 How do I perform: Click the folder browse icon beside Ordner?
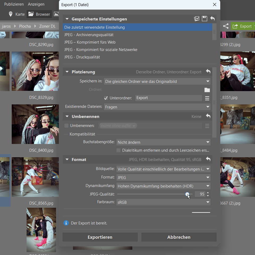pyautogui.click(x=207, y=90)
